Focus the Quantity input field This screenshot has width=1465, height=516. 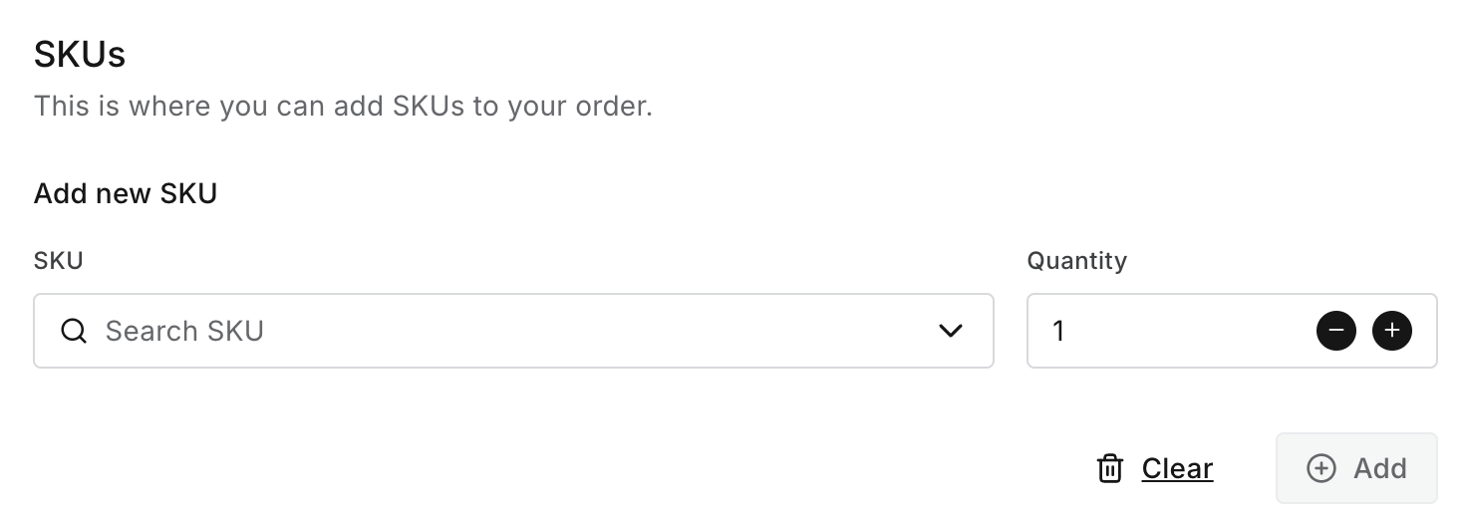(x=1176, y=331)
